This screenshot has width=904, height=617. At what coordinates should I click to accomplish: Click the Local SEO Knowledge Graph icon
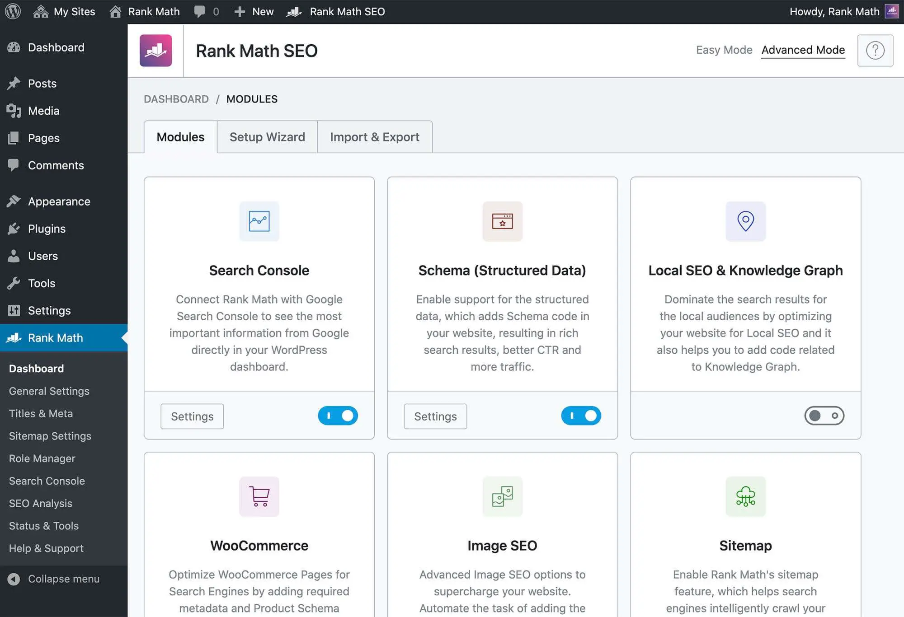pyautogui.click(x=744, y=221)
